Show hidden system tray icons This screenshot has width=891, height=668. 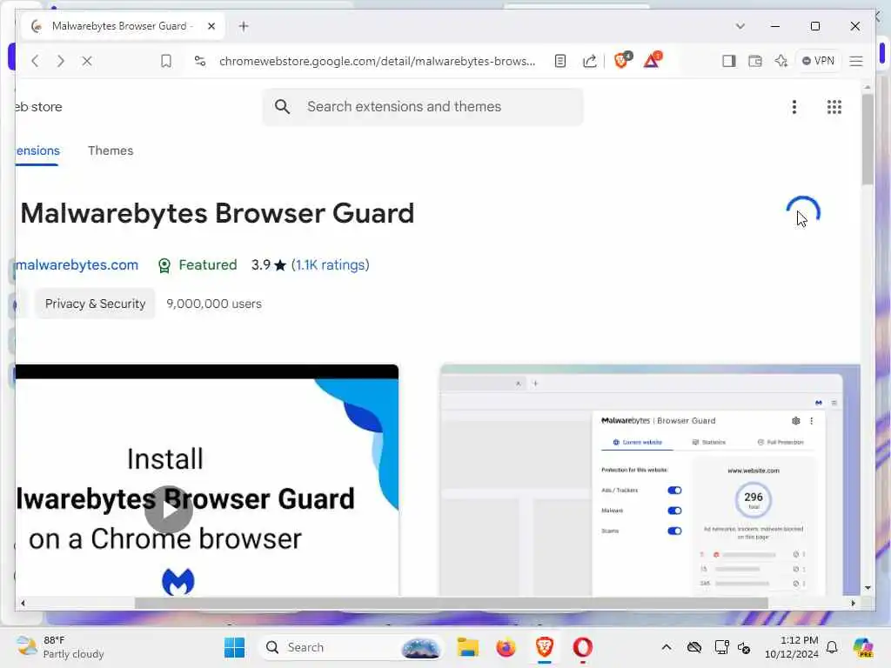[667, 647]
